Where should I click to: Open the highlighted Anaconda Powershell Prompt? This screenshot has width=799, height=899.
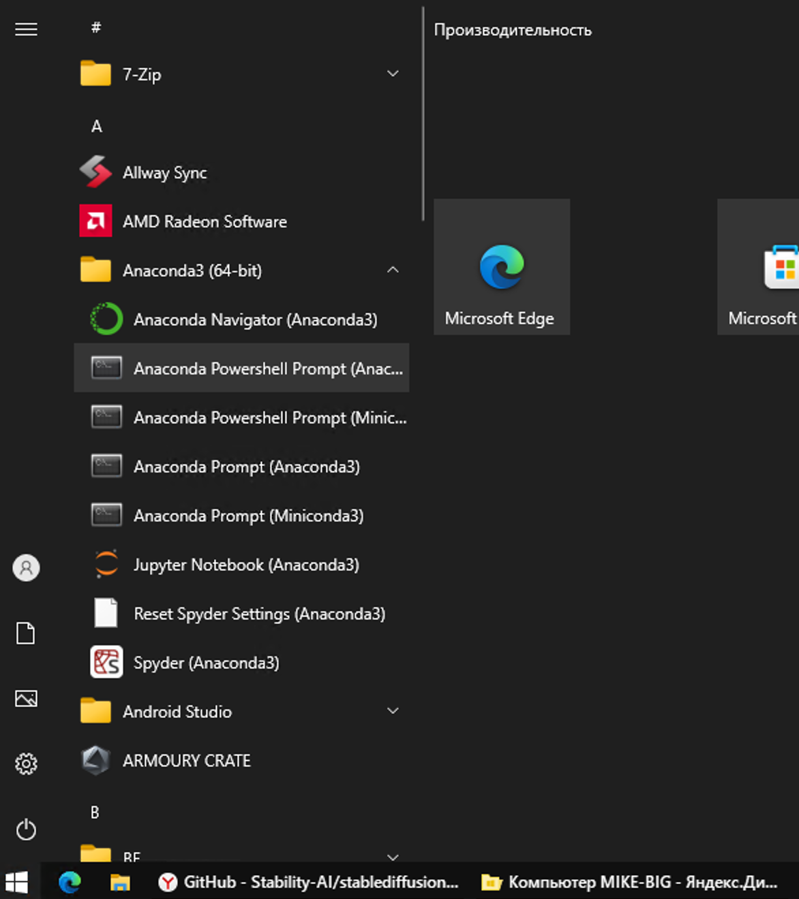click(267, 368)
